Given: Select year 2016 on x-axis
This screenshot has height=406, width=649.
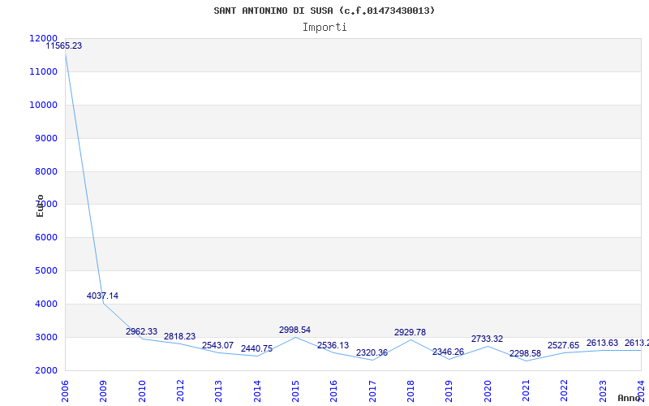Looking at the screenshot, I should pyautogui.click(x=333, y=391).
